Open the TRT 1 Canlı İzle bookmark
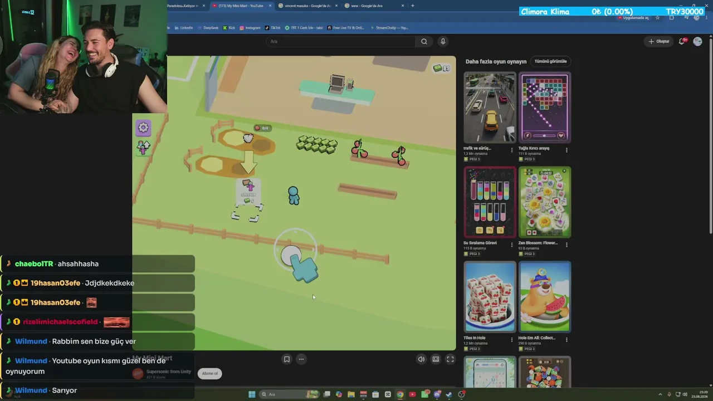The height and width of the screenshot is (401, 713). click(x=304, y=28)
